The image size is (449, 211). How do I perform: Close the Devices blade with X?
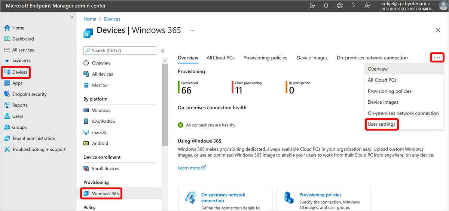click(x=438, y=30)
